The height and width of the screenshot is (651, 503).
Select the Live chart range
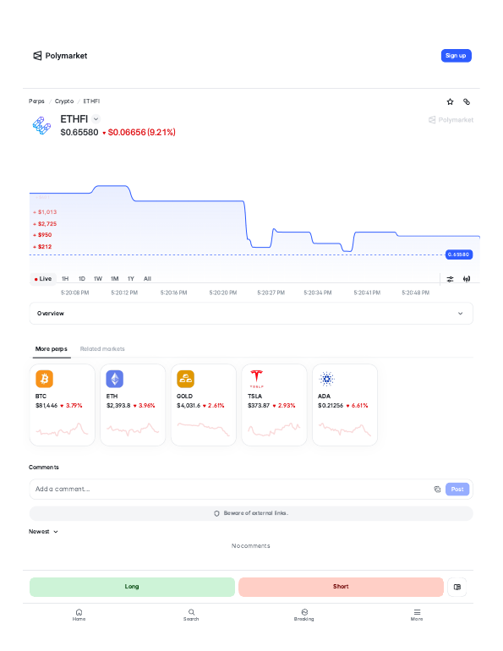tap(43, 279)
